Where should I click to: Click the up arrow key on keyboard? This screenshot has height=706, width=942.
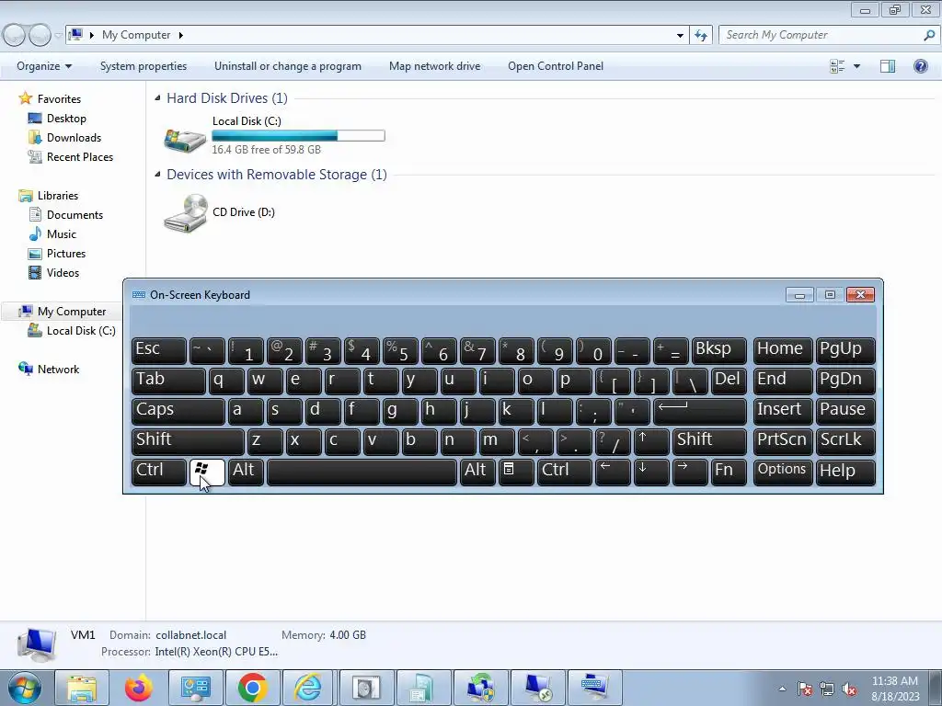(651, 442)
